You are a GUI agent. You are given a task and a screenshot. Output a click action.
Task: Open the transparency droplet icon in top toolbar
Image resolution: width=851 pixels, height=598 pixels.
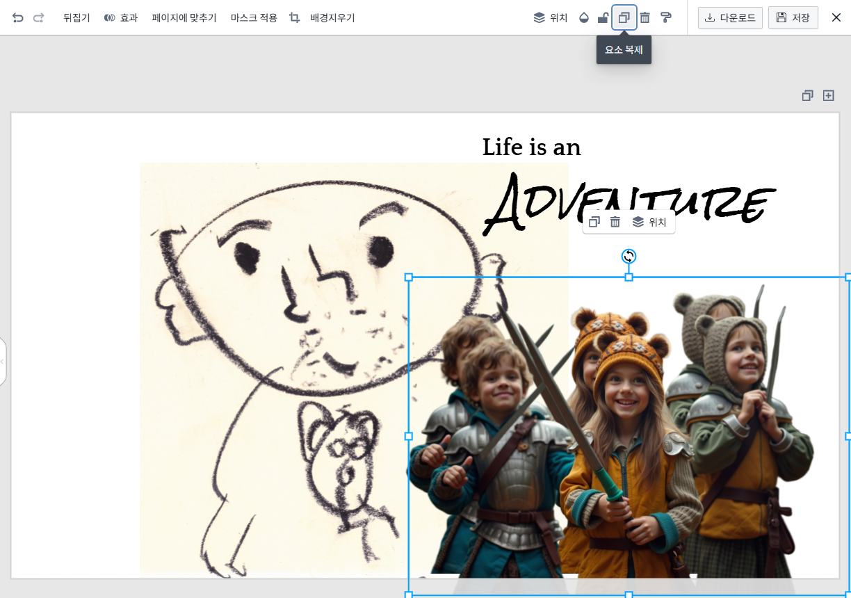(x=583, y=17)
